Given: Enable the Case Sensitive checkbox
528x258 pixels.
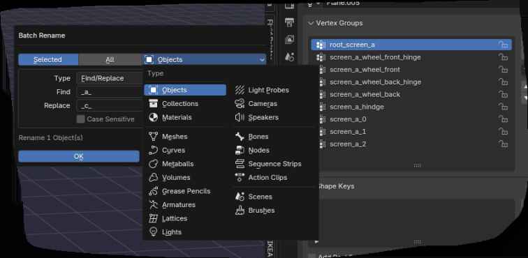Looking at the screenshot, I should pyautogui.click(x=80, y=119).
